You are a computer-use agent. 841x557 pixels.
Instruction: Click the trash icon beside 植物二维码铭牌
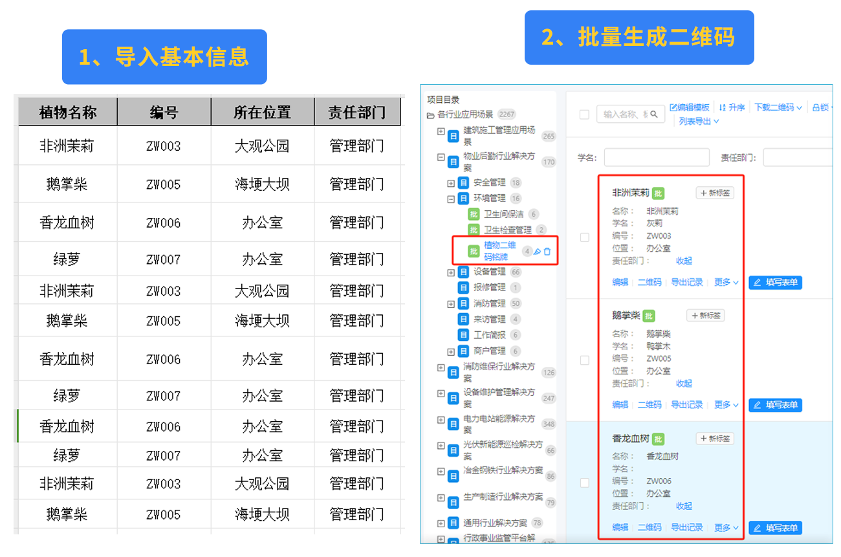pyautogui.click(x=547, y=252)
